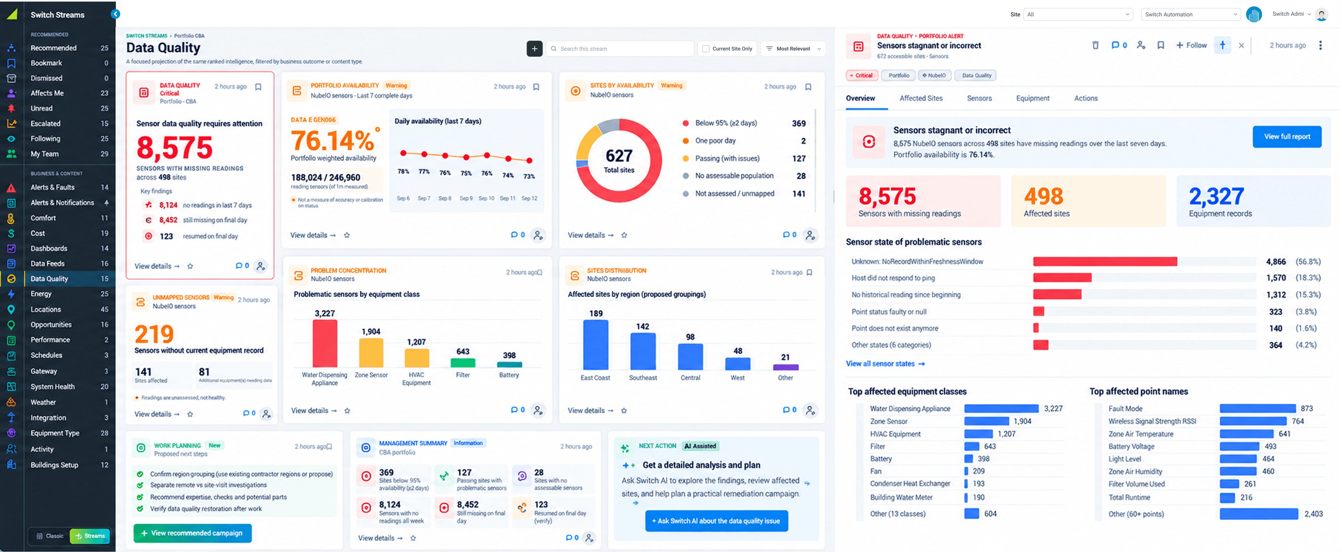Open the three-dot menu in alert panel

click(1320, 45)
